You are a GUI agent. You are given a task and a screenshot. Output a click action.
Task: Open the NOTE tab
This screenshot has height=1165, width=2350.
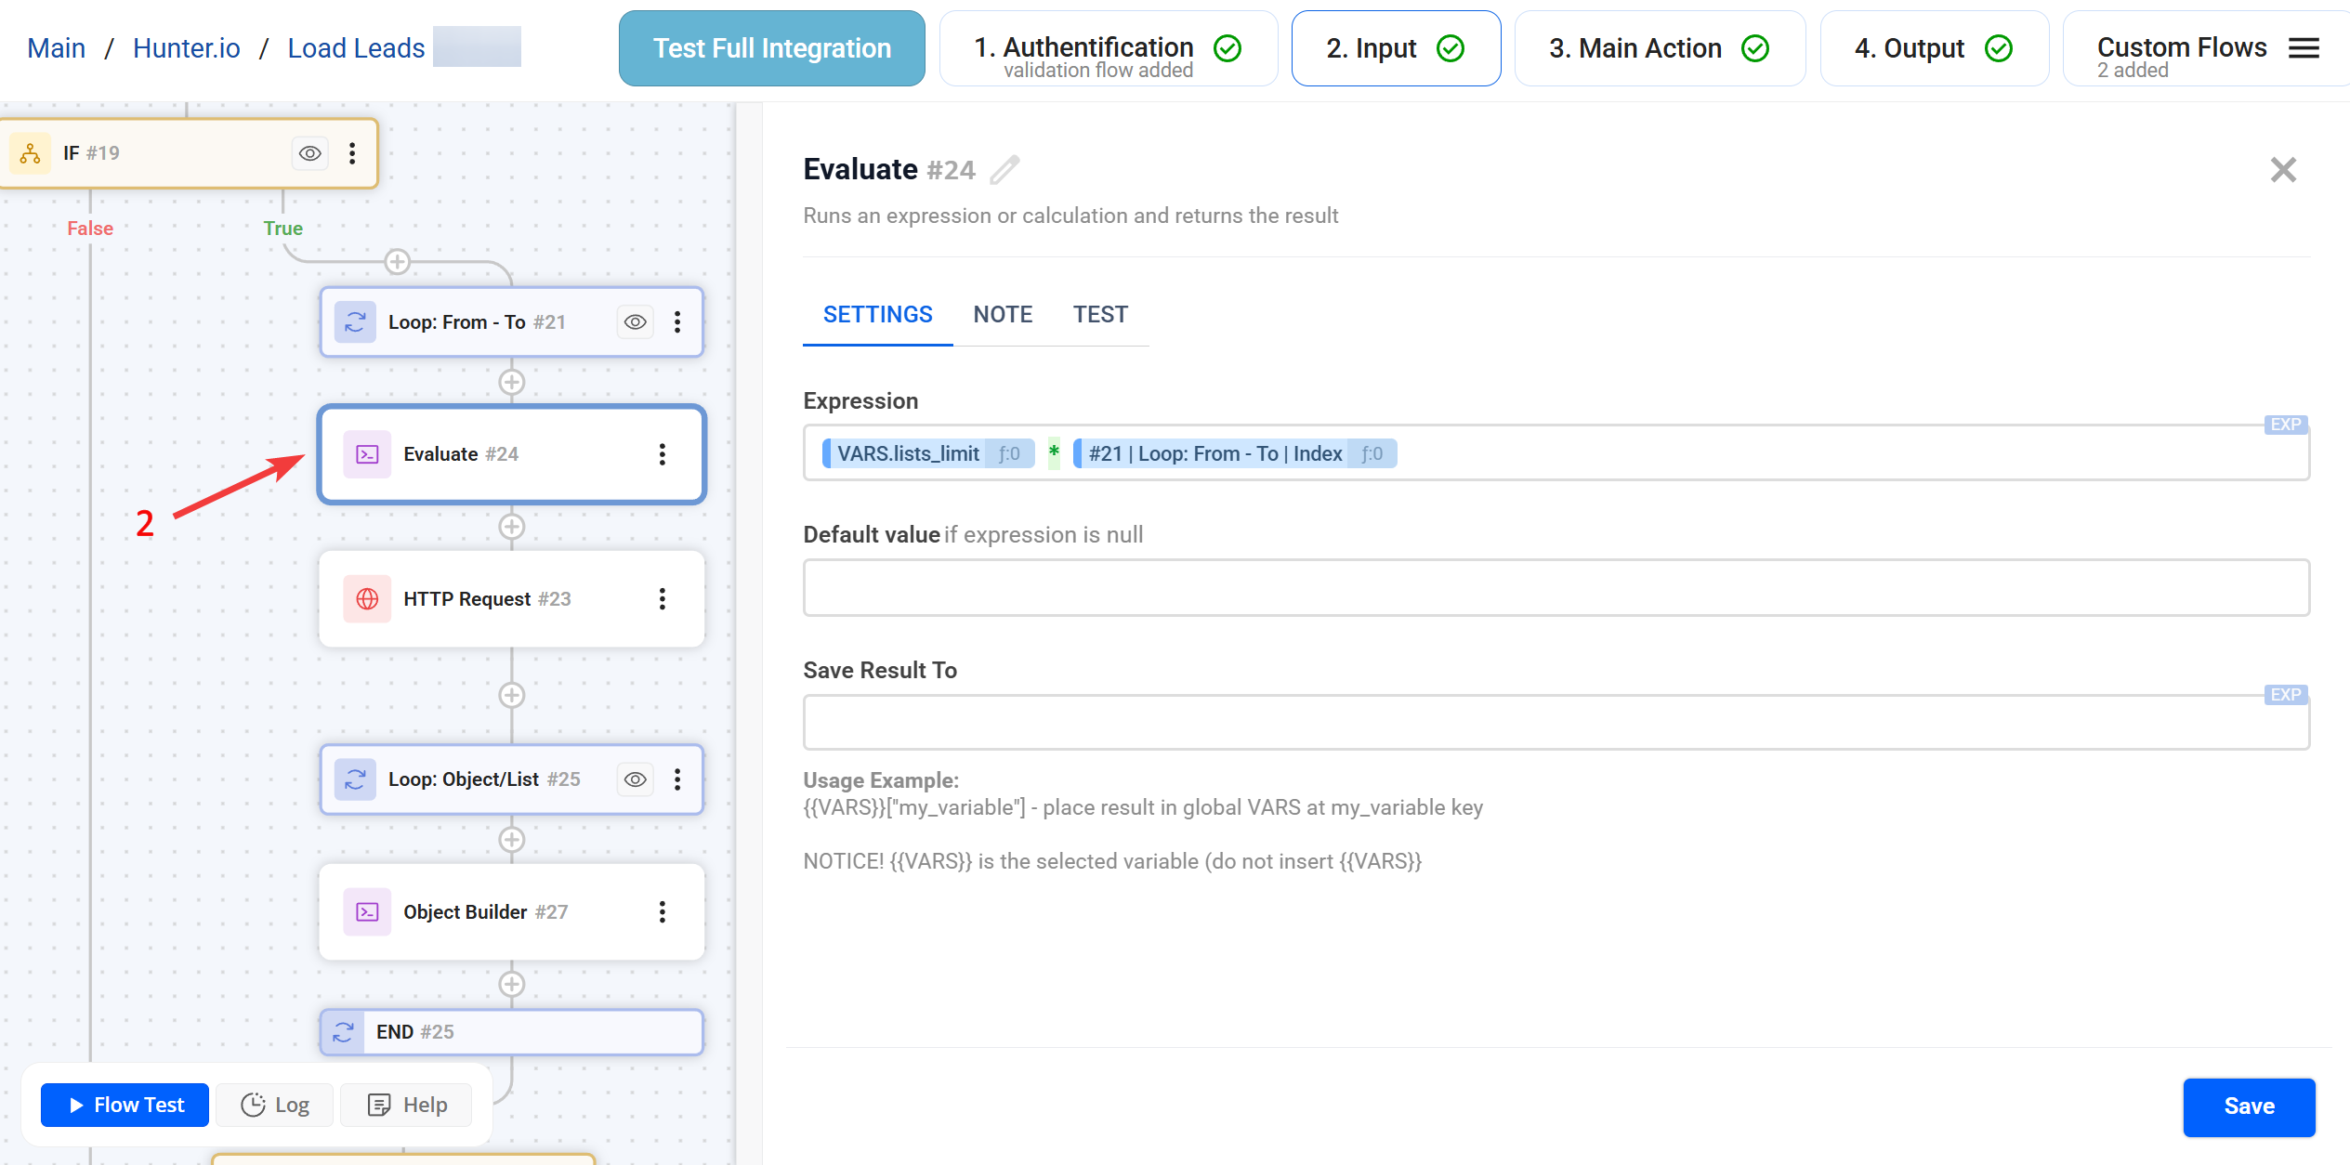pyautogui.click(x=1003, y=314)
